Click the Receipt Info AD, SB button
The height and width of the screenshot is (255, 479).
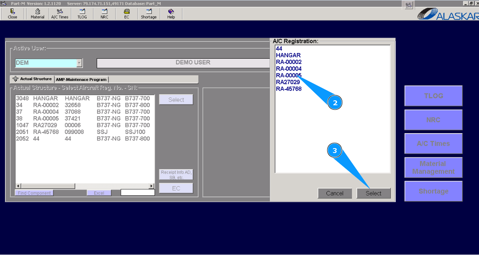click(x=176, y=174)
